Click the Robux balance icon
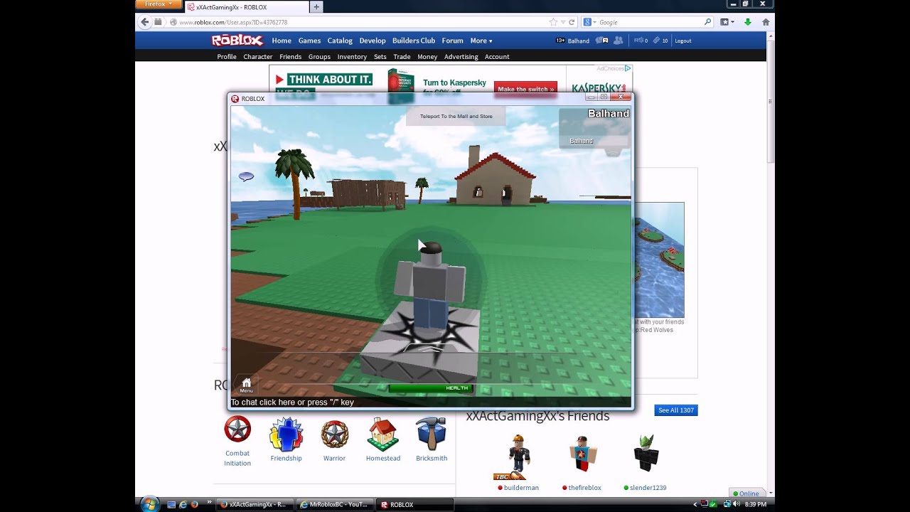The image size is (910, 512). [638, 41]
